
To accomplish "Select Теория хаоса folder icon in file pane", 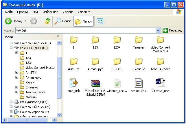I will point(160,62).
